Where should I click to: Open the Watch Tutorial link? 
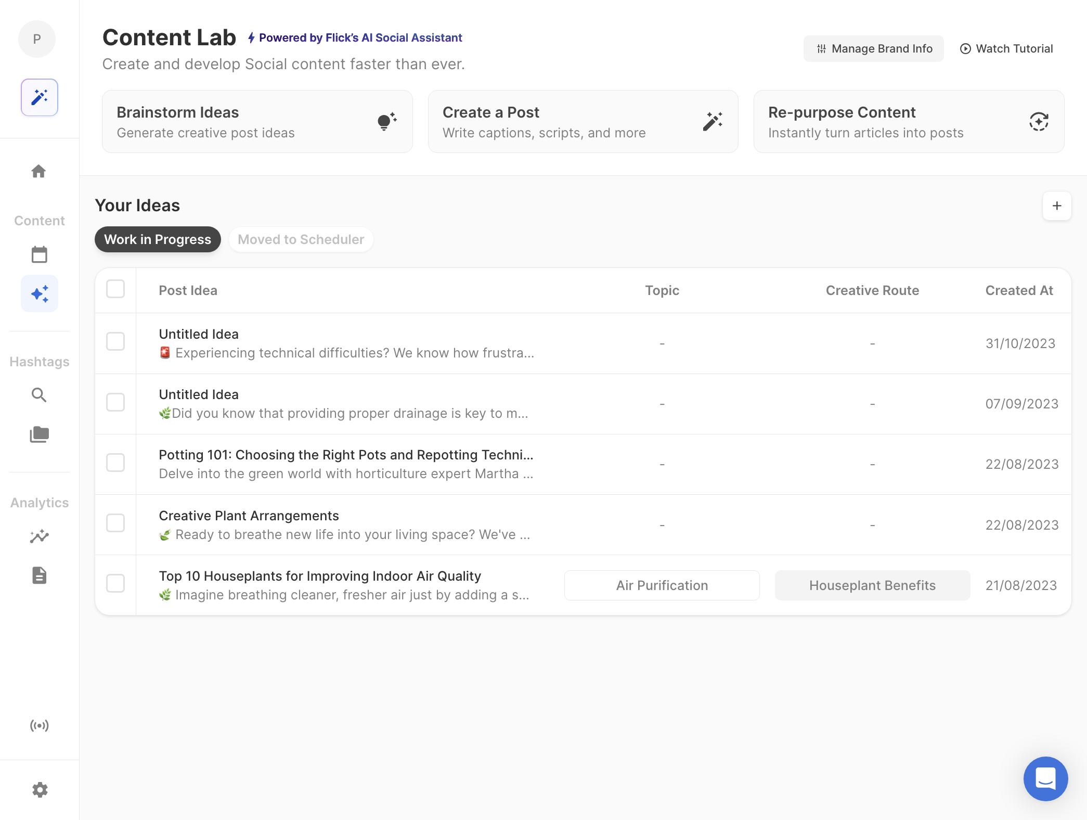click(x=1006, y=48)
